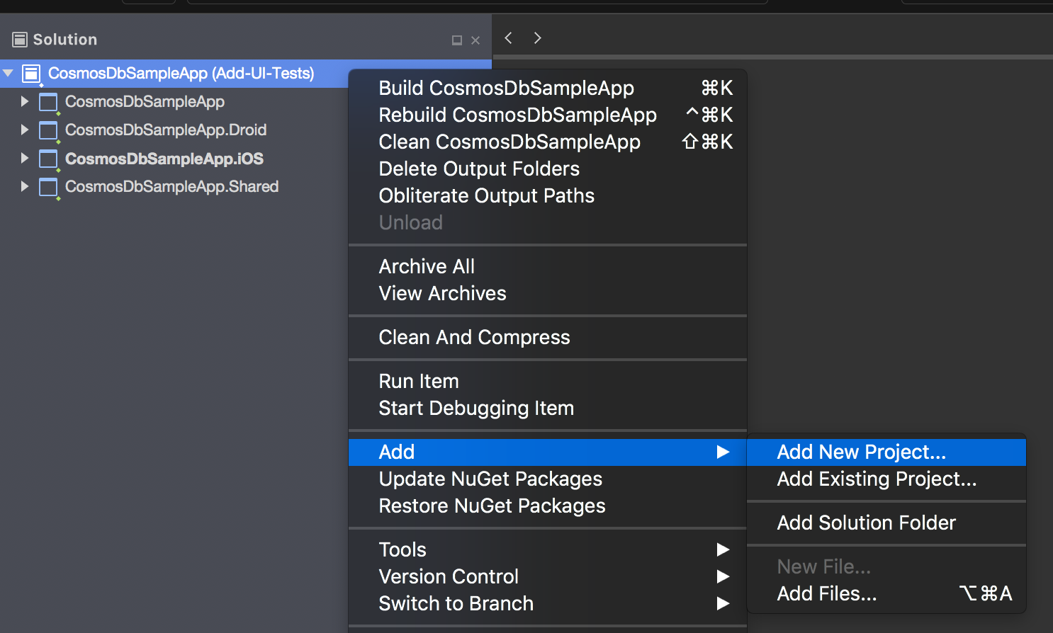Choose Add Files... in submenu
The image size is (1053, 633).
coord(886,593)
